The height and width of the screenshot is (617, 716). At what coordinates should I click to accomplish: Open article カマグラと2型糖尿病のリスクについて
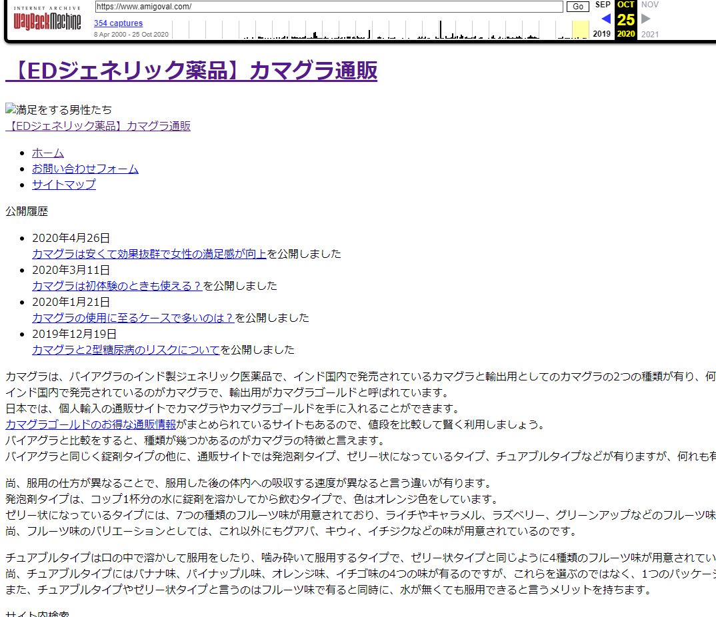126,350
